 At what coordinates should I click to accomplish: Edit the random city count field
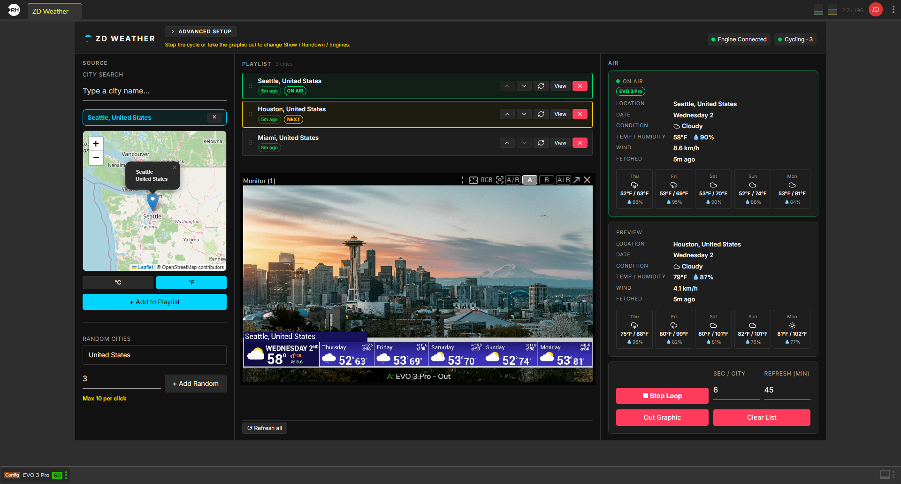click(122, 379)
